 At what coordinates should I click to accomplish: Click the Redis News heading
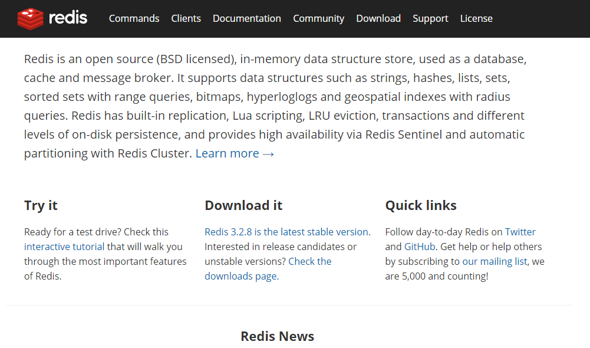click(277, 336)
